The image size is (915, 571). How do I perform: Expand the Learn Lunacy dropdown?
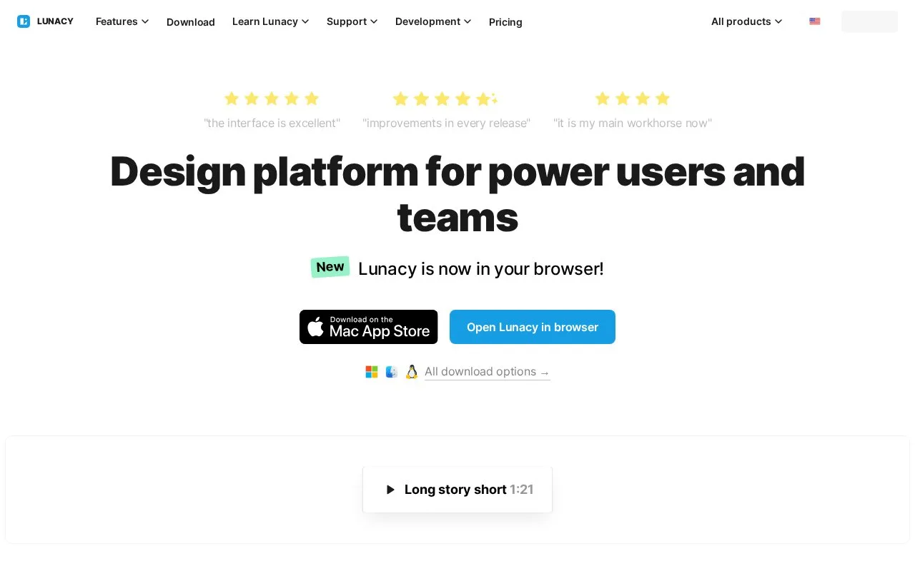click(271, 21)
